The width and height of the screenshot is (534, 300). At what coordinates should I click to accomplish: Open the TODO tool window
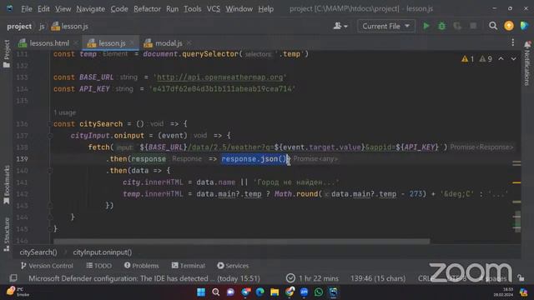(x=98, y=266)
